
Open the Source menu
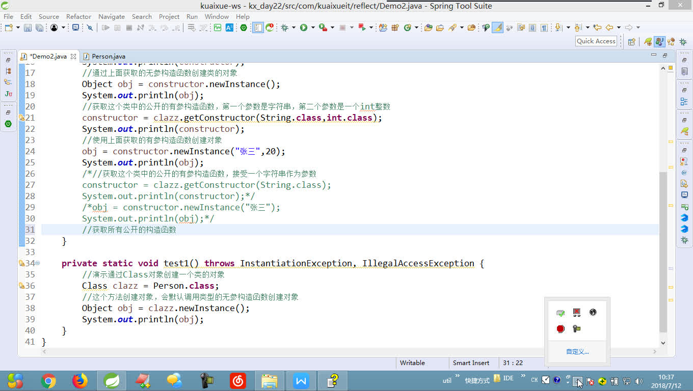[x=49, y=16]
